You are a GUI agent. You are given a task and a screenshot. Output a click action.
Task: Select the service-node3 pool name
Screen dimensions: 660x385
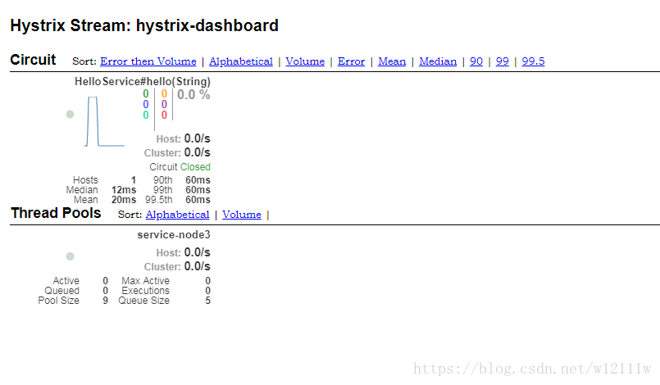coord(174,235)
